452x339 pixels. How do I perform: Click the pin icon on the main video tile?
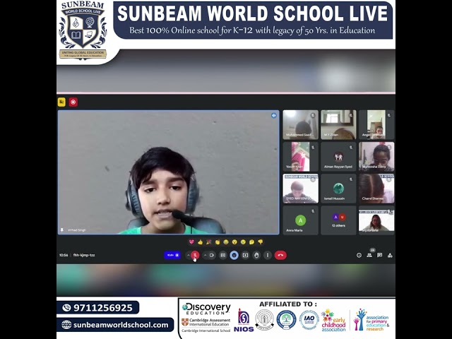62,230
